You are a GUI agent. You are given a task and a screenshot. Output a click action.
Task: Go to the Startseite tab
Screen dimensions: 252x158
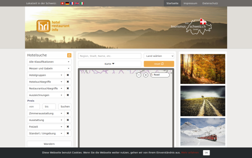click(172, 3)
